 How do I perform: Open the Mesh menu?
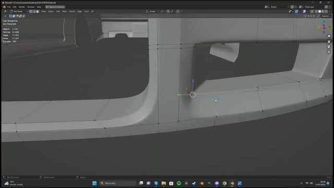click(64, 11)
